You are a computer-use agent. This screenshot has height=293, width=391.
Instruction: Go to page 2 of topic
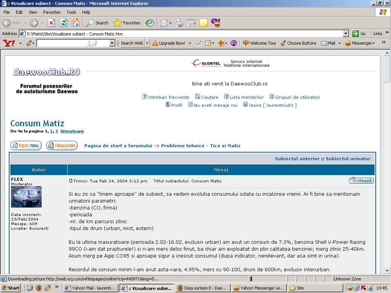point(51,131)
